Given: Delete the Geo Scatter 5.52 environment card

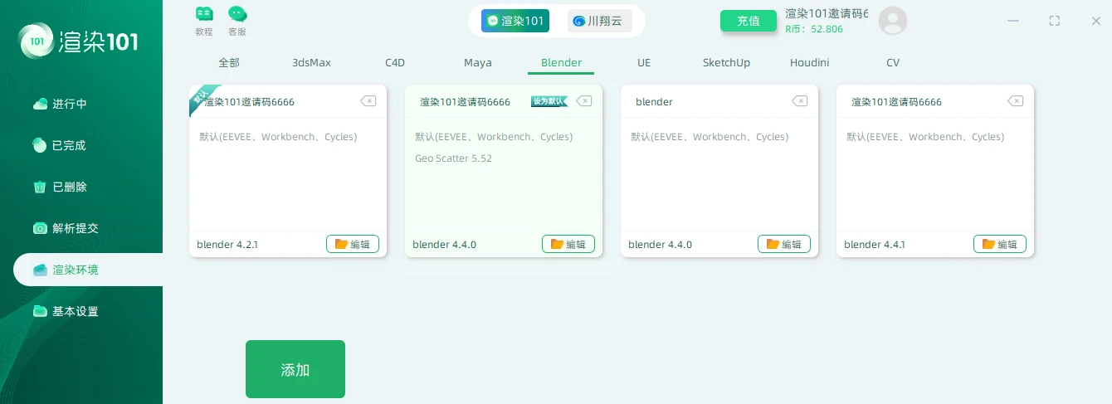Looking at the screenshot, I should (583, 101).
